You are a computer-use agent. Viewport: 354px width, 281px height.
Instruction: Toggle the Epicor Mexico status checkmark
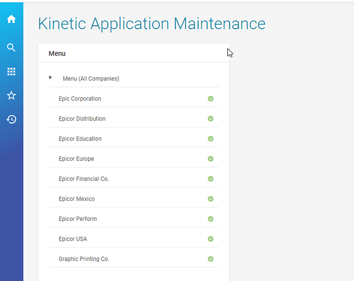coord(210,199)
